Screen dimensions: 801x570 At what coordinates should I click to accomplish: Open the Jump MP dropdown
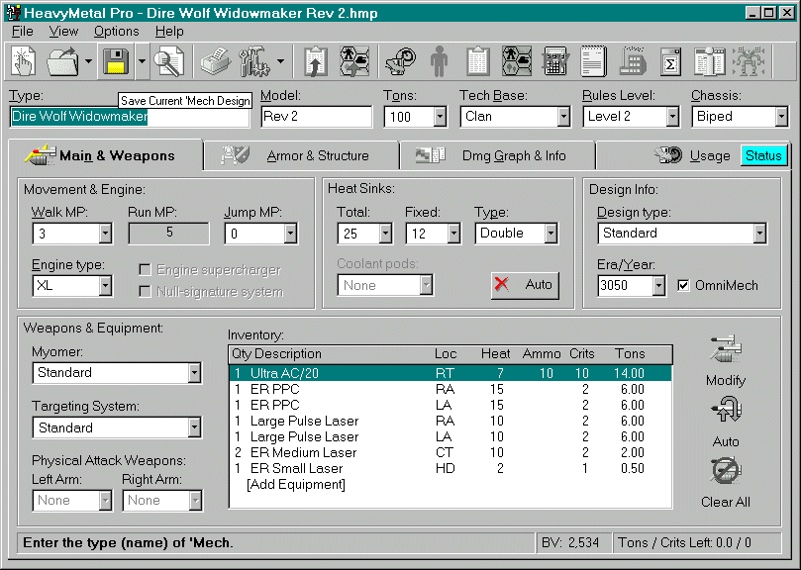[291, 234]
